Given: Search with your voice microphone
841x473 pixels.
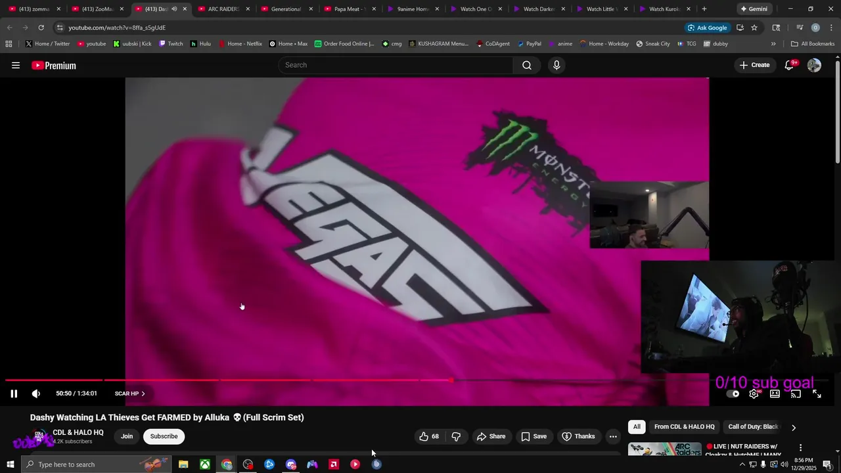Looking at the screenshot, I should click(x=557, y=65).
